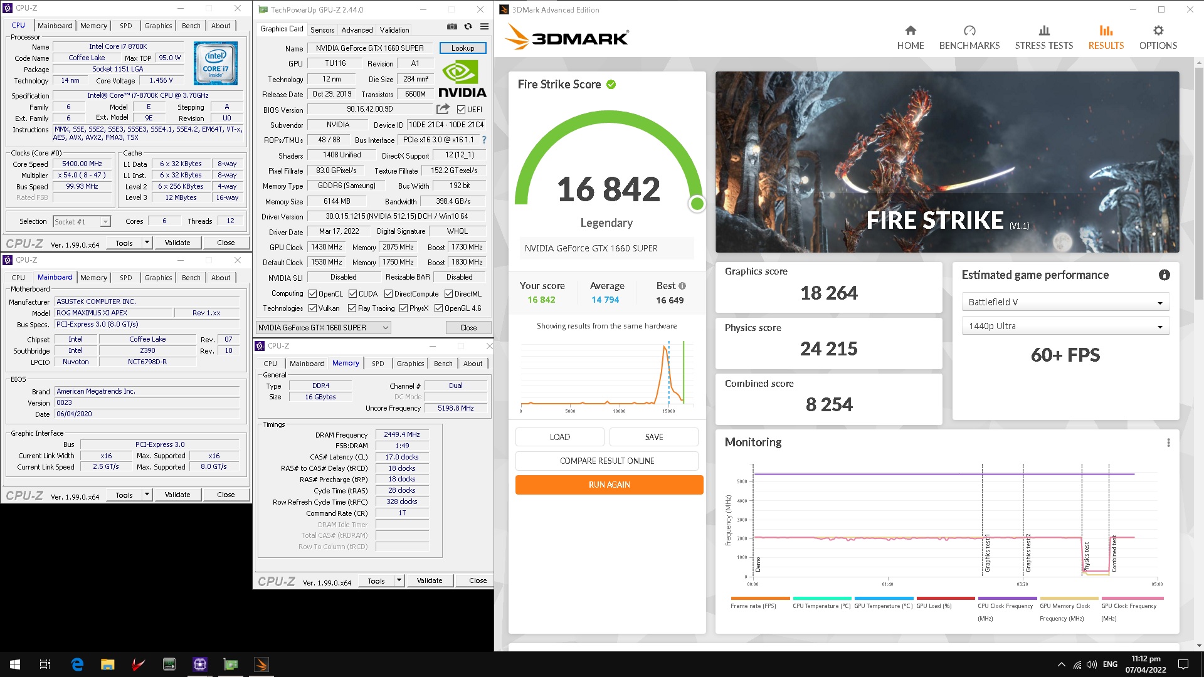Click Lookup button in GPU-Z

[463, 48]
